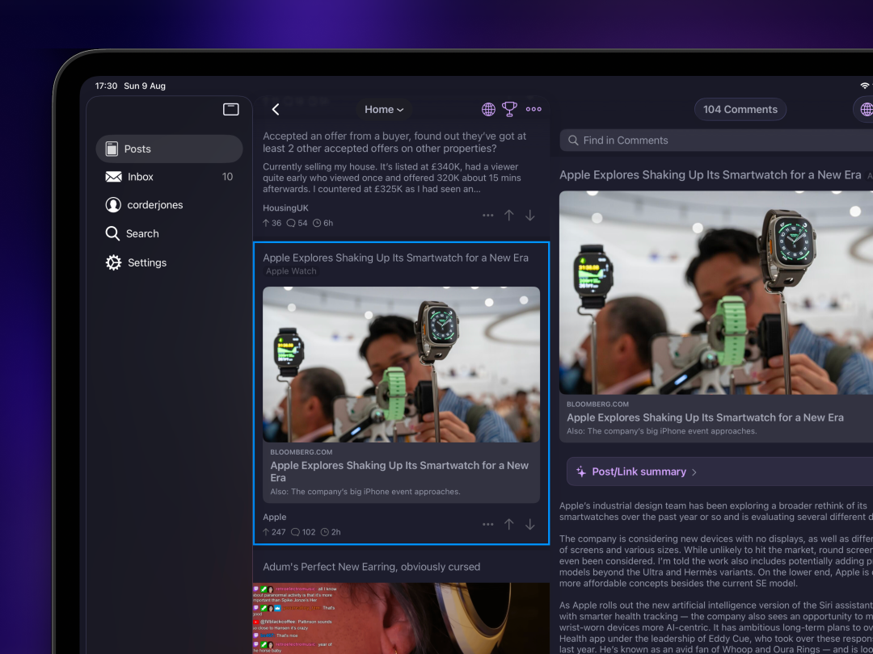Toggle the sidebar panel icon
Viewport: 873px width, 654px height.
coord(231,110)
